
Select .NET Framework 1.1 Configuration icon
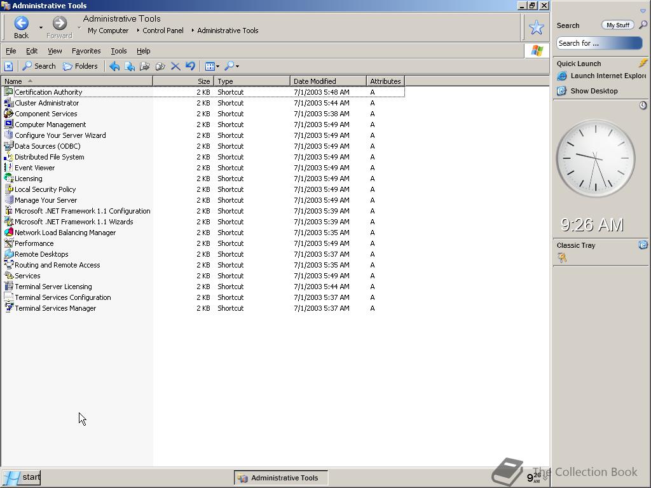(8, 210)
